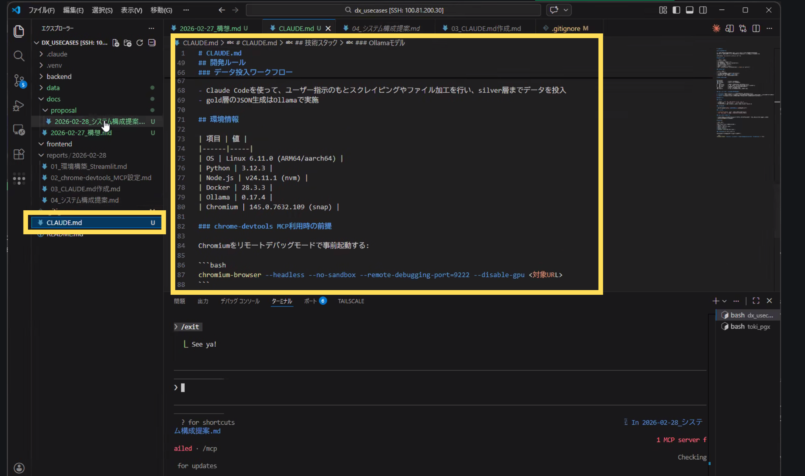The image size is (805, 476).
Task: Open the 表示(V) menu
Action: (131, 10)
